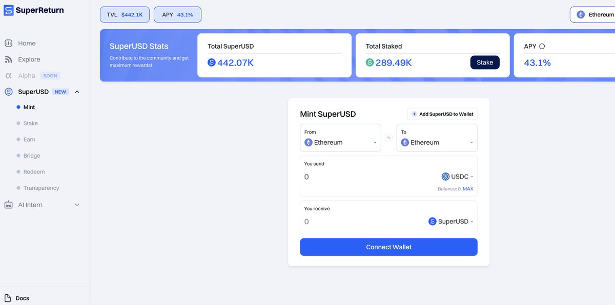Open the SuperUSD receive token selector

pos(450,222)
